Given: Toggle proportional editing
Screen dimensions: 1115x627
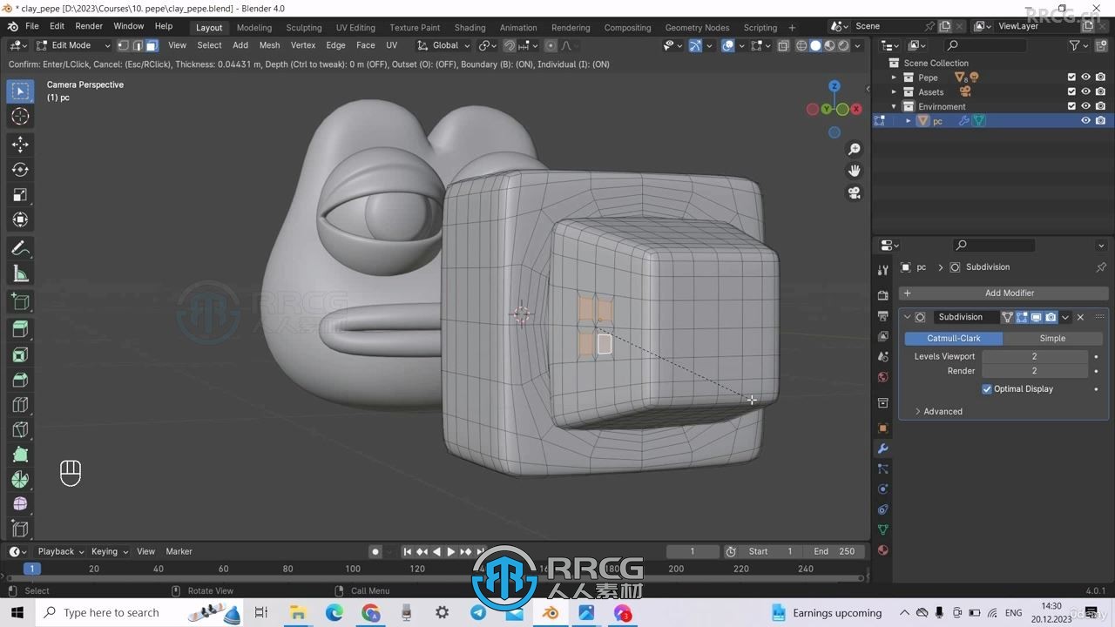Looking at the screenshot, I should (550, 45).
